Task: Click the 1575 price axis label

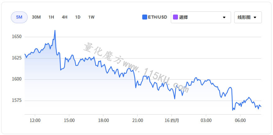Action: pyautogui.click(x=17, y=101)
